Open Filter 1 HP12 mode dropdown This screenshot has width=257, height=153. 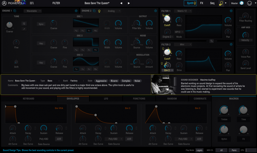[x=179, y=32]
